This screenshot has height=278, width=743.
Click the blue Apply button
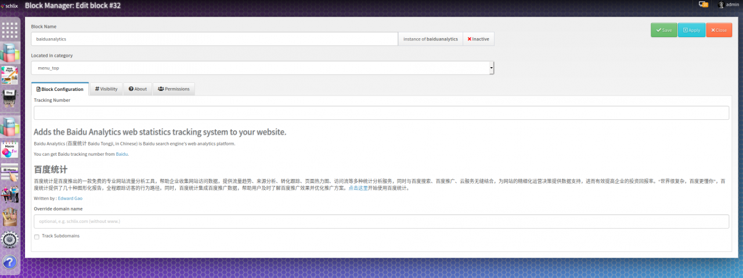pyautogui.click(x=691, y=30)
